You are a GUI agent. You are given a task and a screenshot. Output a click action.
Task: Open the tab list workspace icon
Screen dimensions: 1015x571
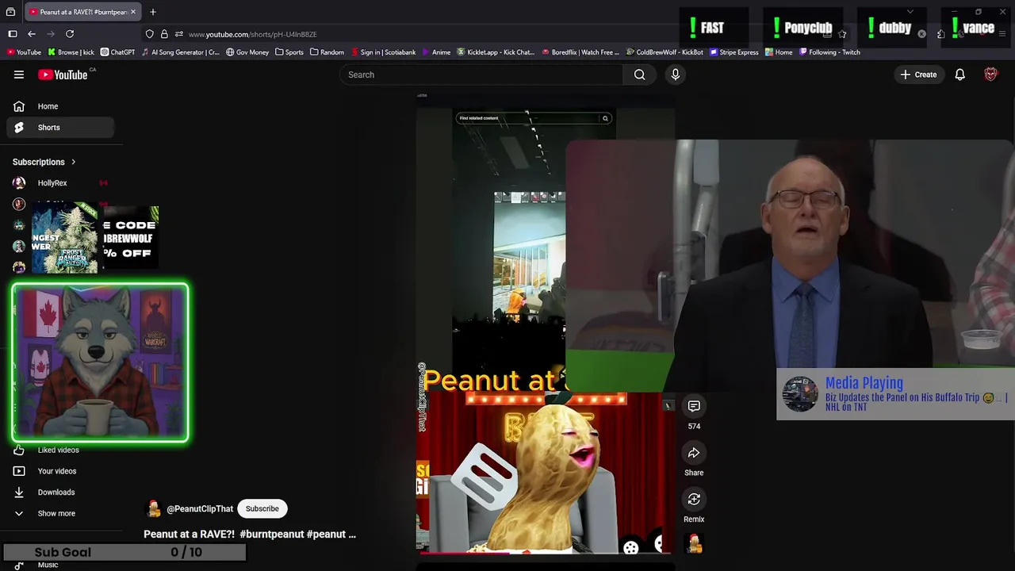(10, 12)
